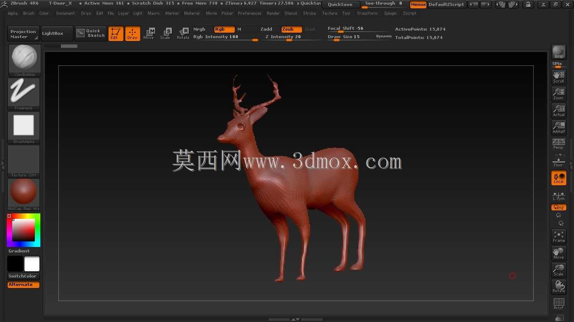Enable Mrgb channel mode
The width and height of the screenshot is (574, 322).
pos(199,29)
